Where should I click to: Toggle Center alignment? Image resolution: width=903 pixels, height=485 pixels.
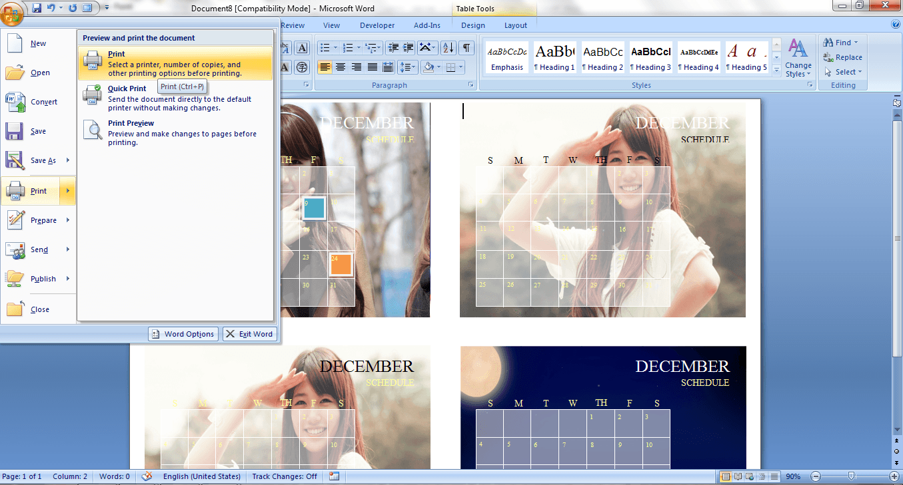click(x=341, y=66)
